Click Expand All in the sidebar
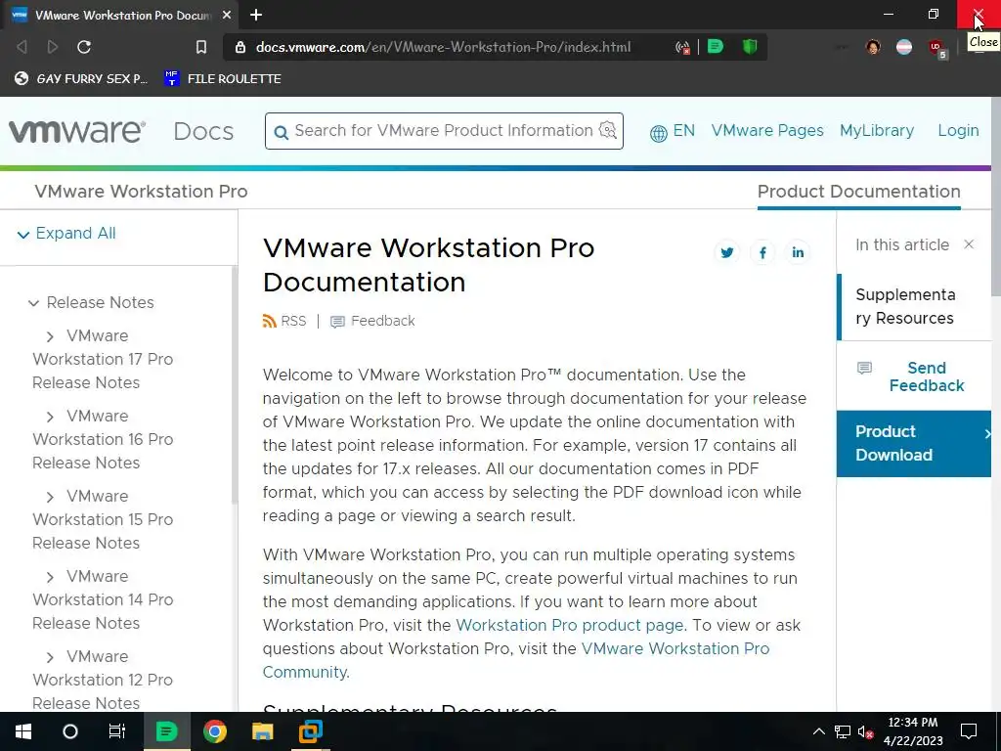1001x751 pixels. (66, 233)
